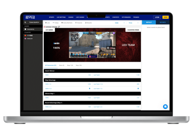Pick 1WIN -1.5 in Map Advantage
The image size is (193, 125).
(68, 84)
